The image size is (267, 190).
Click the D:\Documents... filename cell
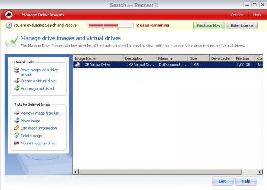click(172, 65)
